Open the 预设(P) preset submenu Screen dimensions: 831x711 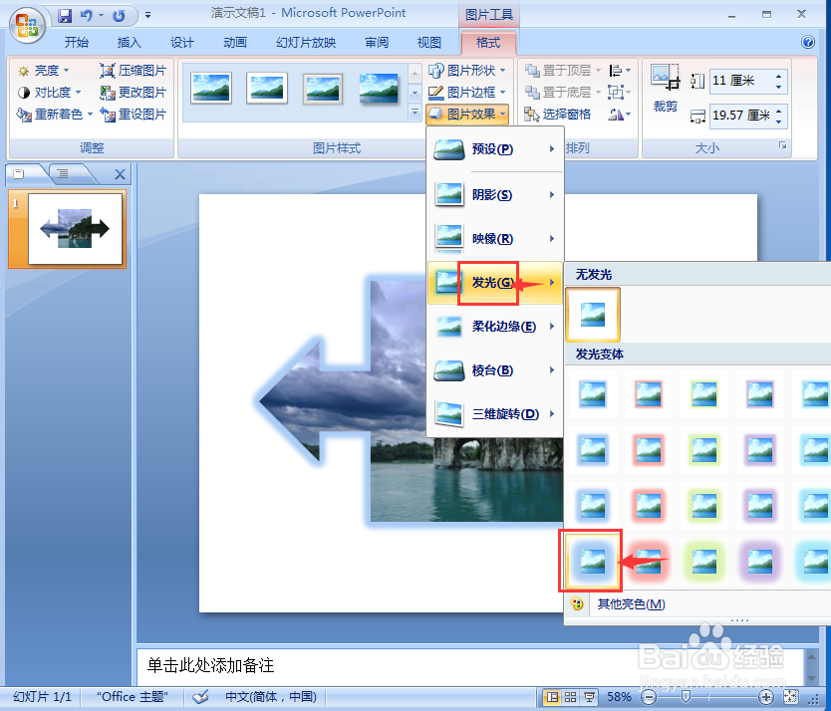(494, 149)
